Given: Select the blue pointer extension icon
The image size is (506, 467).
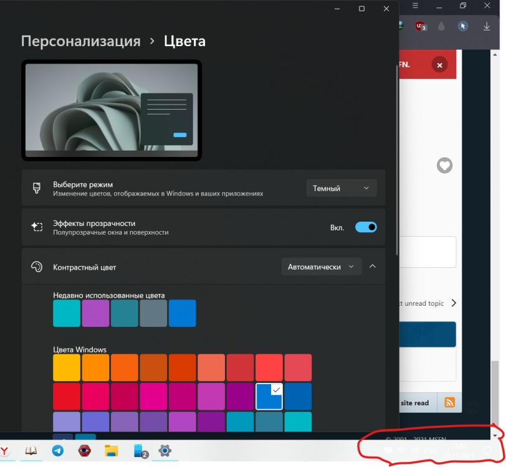Looking at the screenshot, I should [x=462, y=26].
